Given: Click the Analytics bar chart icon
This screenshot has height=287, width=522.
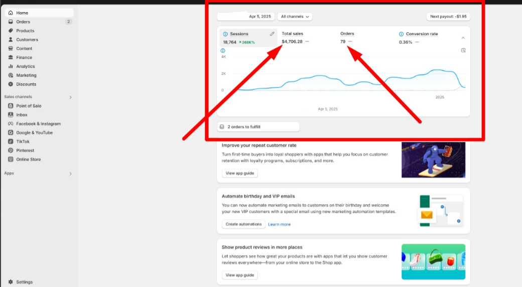Looking at the screenshot, I should pyautogui.click(x=11, y=66).
